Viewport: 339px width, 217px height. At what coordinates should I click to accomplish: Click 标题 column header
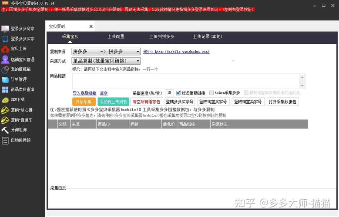(x=145, y=124)
